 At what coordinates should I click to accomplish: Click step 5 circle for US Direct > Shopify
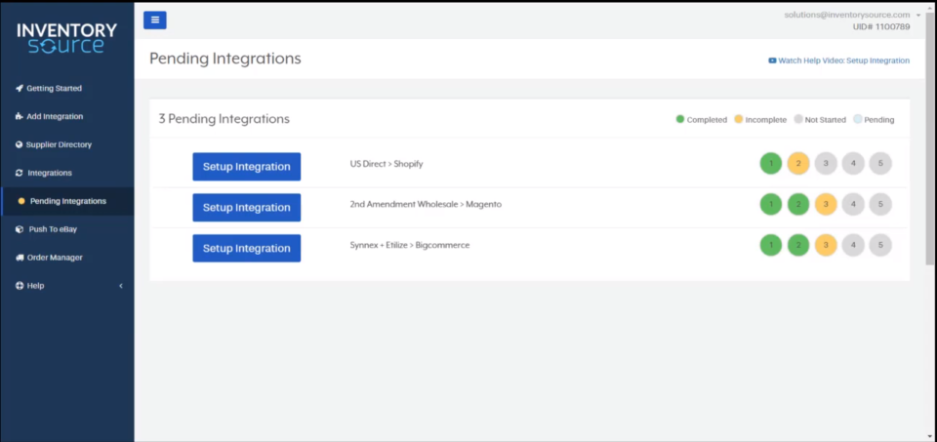tap(880, 163)
